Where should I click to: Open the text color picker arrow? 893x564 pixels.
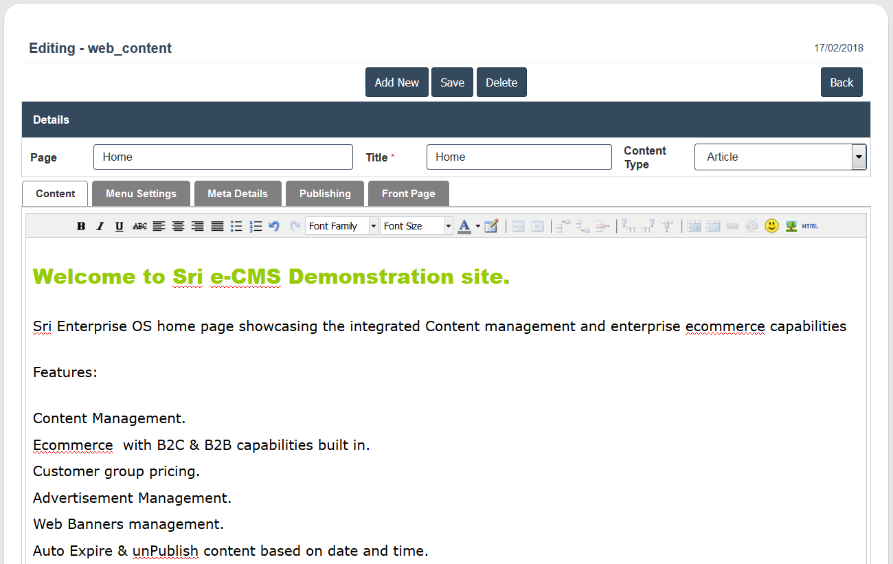tap(477, 226)
